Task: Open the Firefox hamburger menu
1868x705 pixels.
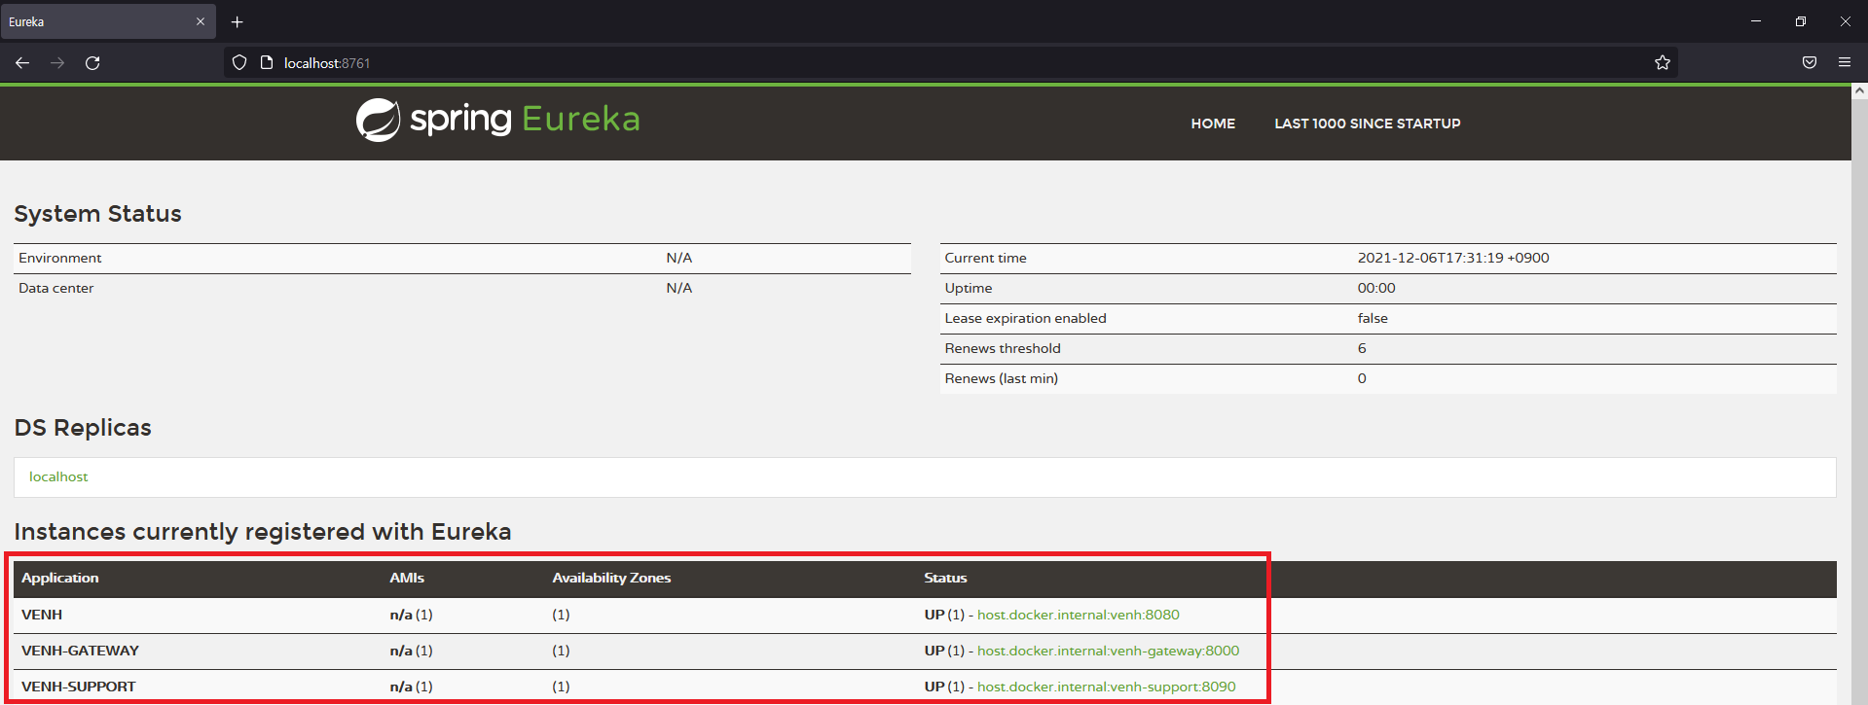Action: point(1845,63)
